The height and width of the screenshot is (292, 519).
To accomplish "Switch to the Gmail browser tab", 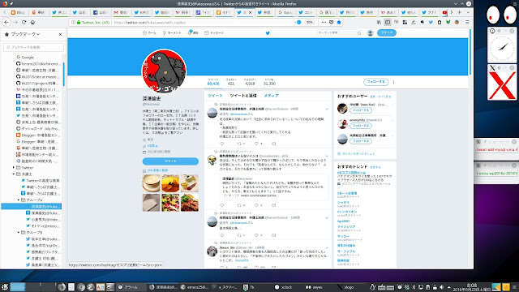I will [121, 12].
